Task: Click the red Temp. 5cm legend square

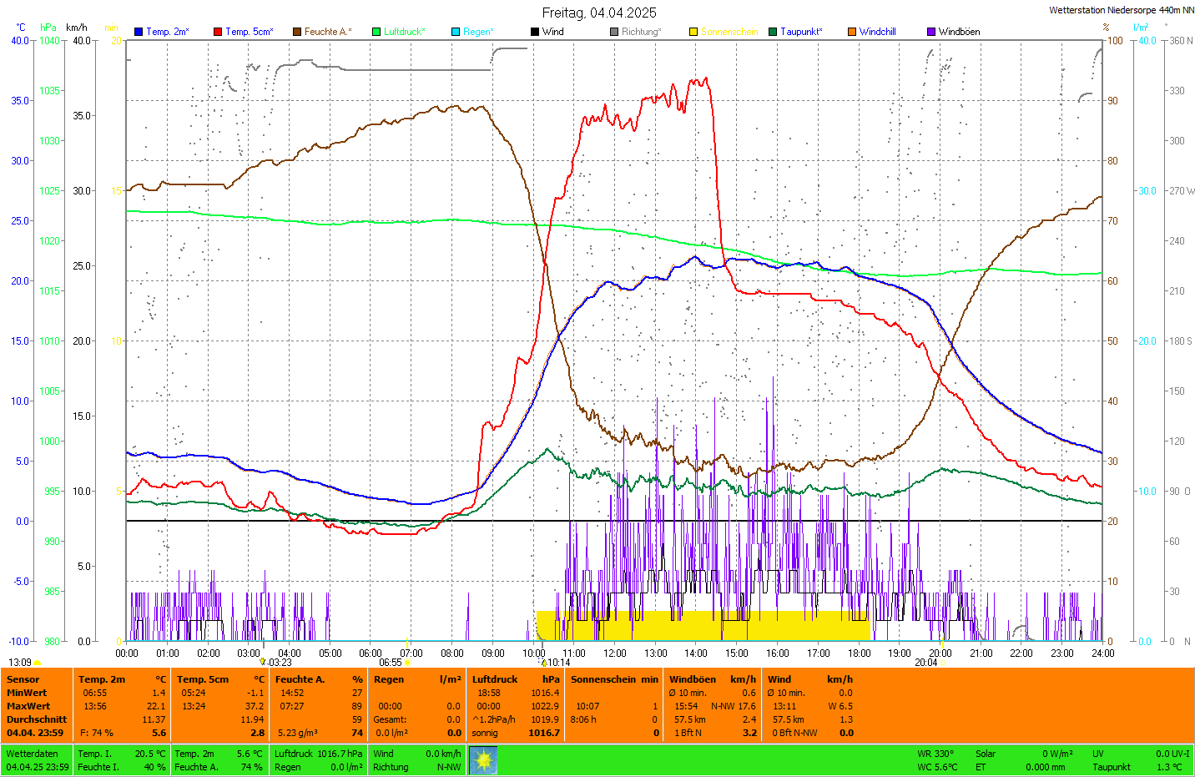Action: (x=218, y=32)
